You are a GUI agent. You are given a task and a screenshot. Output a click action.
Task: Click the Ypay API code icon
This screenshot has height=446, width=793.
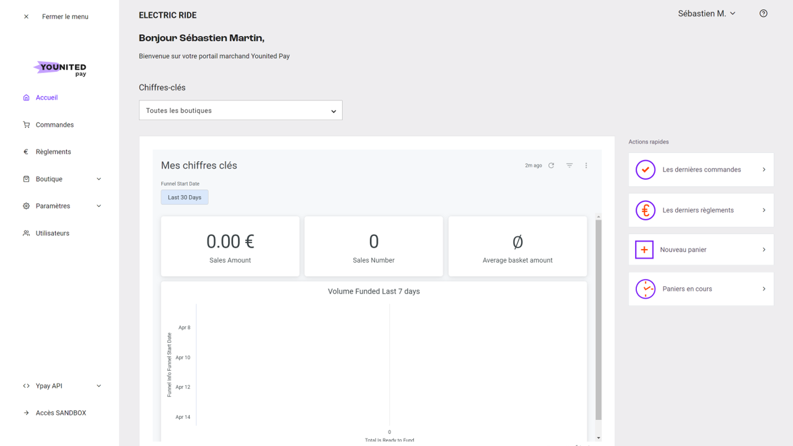[x=26, y=386]
